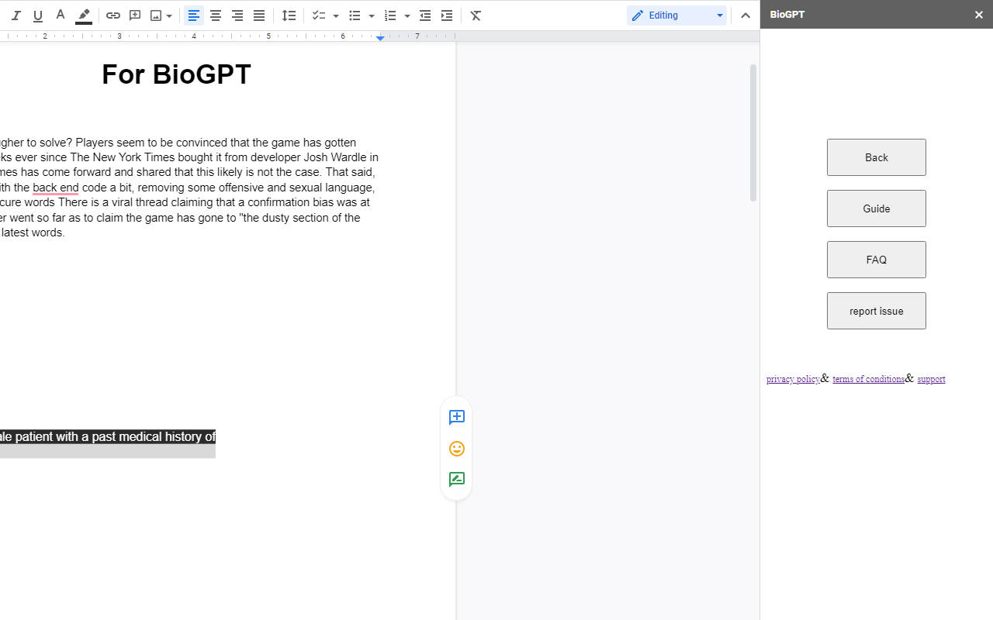Image resolution: width=993 pixels, height=620 pixels.
Task: Open the Guide in BioGPT
Action: coord(877,208)
